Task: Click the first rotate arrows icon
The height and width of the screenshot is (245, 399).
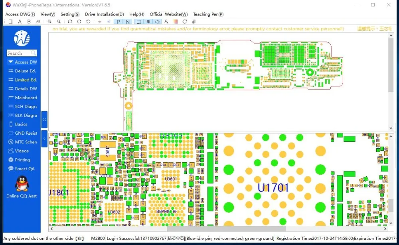Action: click(70, 22)
